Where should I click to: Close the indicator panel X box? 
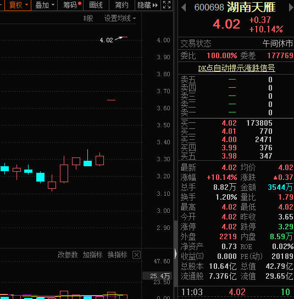(x=136, y=255)
